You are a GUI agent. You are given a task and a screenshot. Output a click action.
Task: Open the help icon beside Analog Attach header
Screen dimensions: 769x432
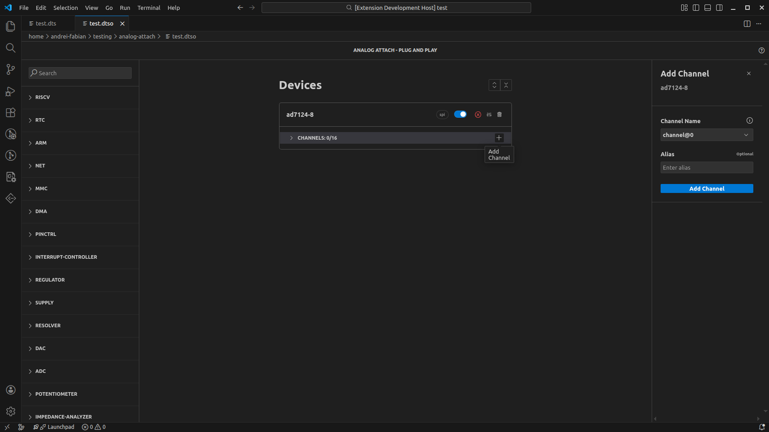[762, 50]
